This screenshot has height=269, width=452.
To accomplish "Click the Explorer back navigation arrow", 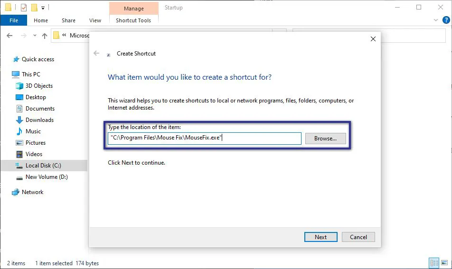I will (9, 36).
